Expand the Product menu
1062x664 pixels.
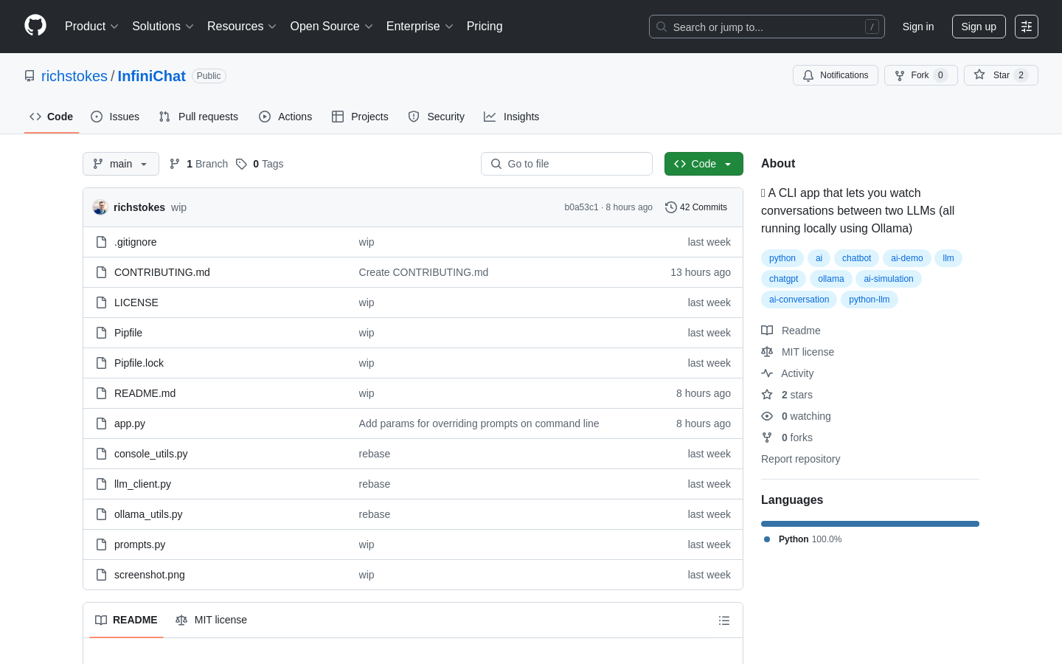pyautogui.click(x=91, y=27)
